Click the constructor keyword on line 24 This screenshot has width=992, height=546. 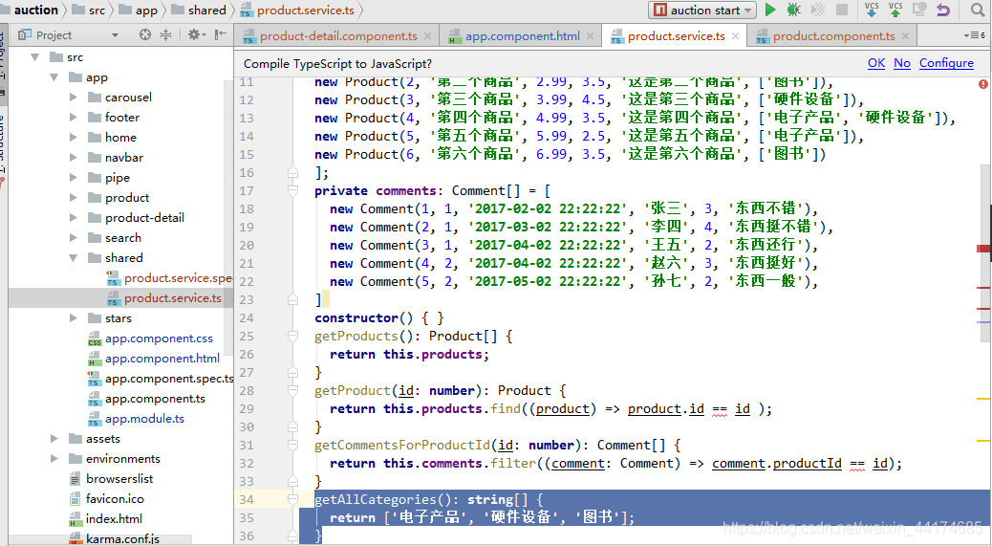356,317
